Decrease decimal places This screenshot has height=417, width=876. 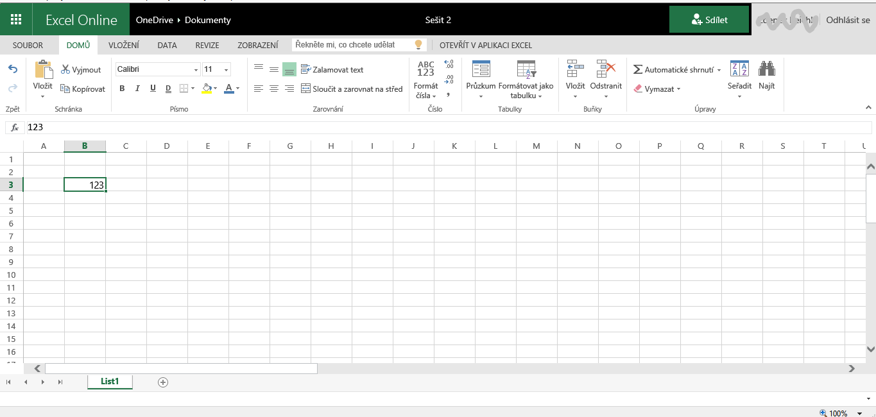tap(449, 79)
